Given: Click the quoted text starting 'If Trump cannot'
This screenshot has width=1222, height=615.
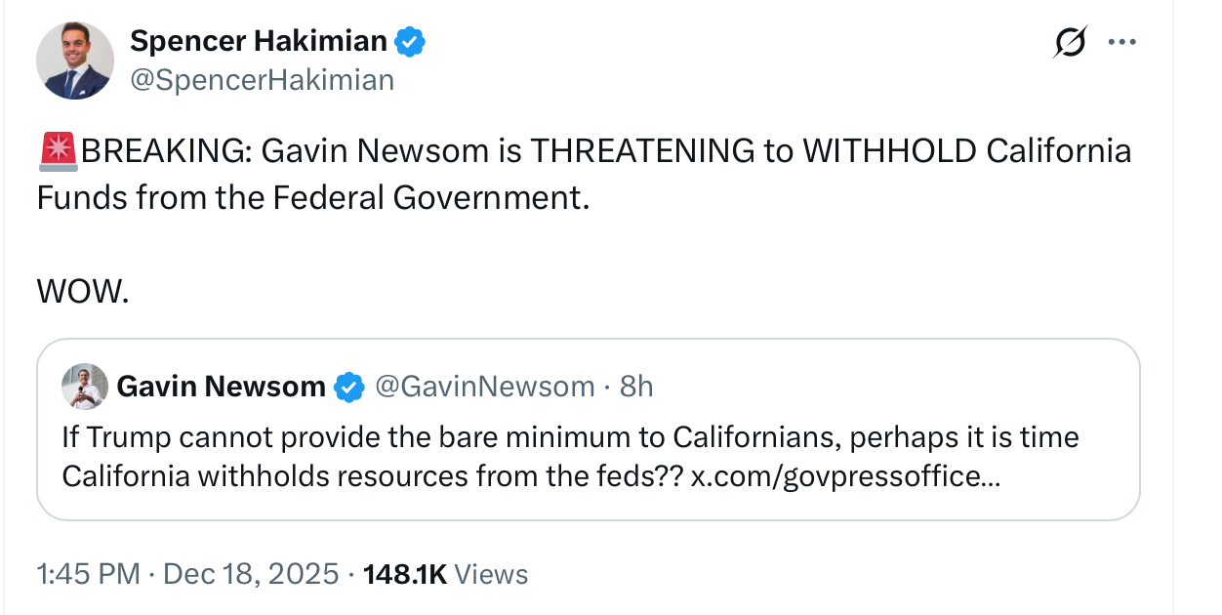Looking at the screenshot, I should pos(570,437).
